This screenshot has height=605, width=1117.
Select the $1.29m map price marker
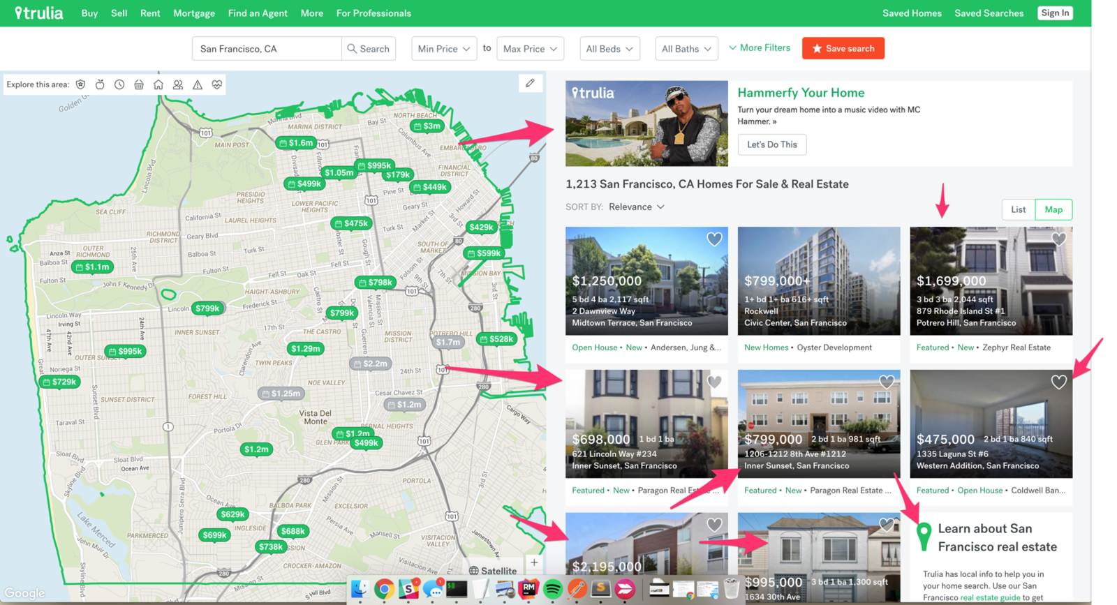tap(306, 349)
